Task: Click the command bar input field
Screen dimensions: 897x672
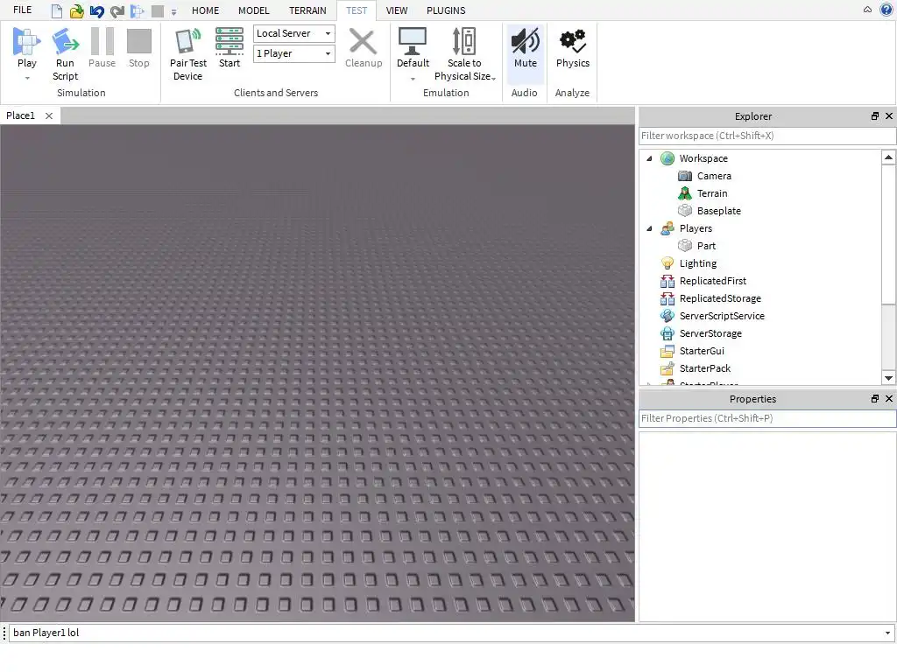Action: click(x=445, y=633)
